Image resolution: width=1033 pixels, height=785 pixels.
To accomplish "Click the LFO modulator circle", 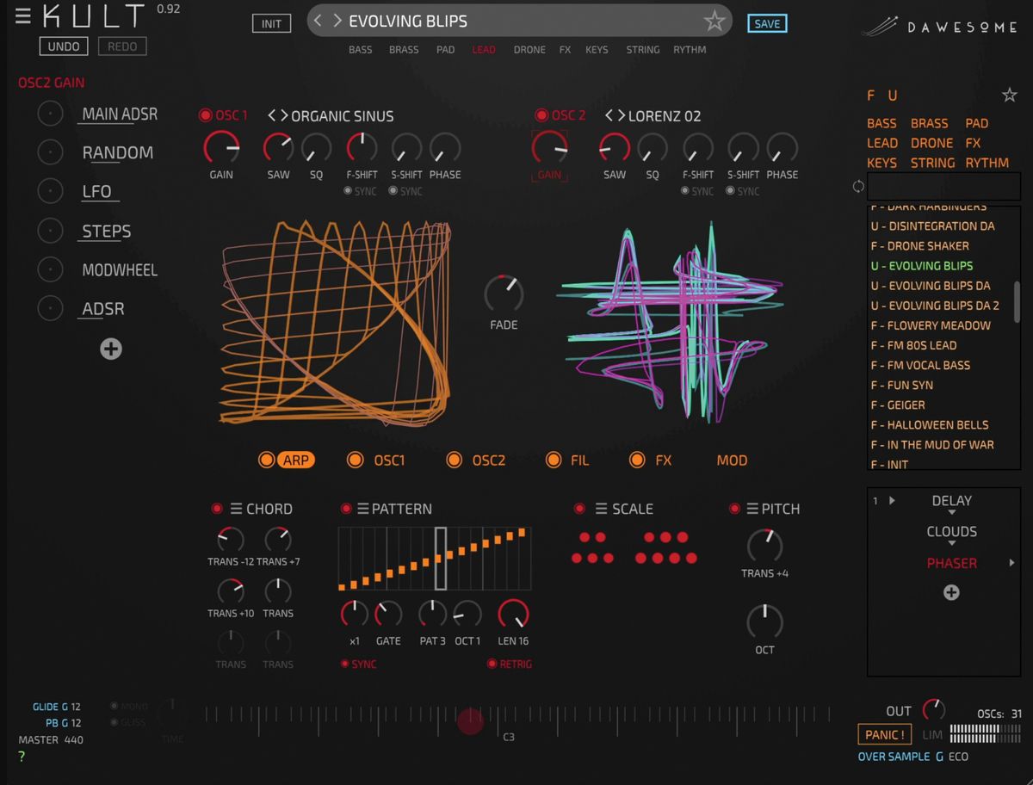I will click(x=50, y=191).
